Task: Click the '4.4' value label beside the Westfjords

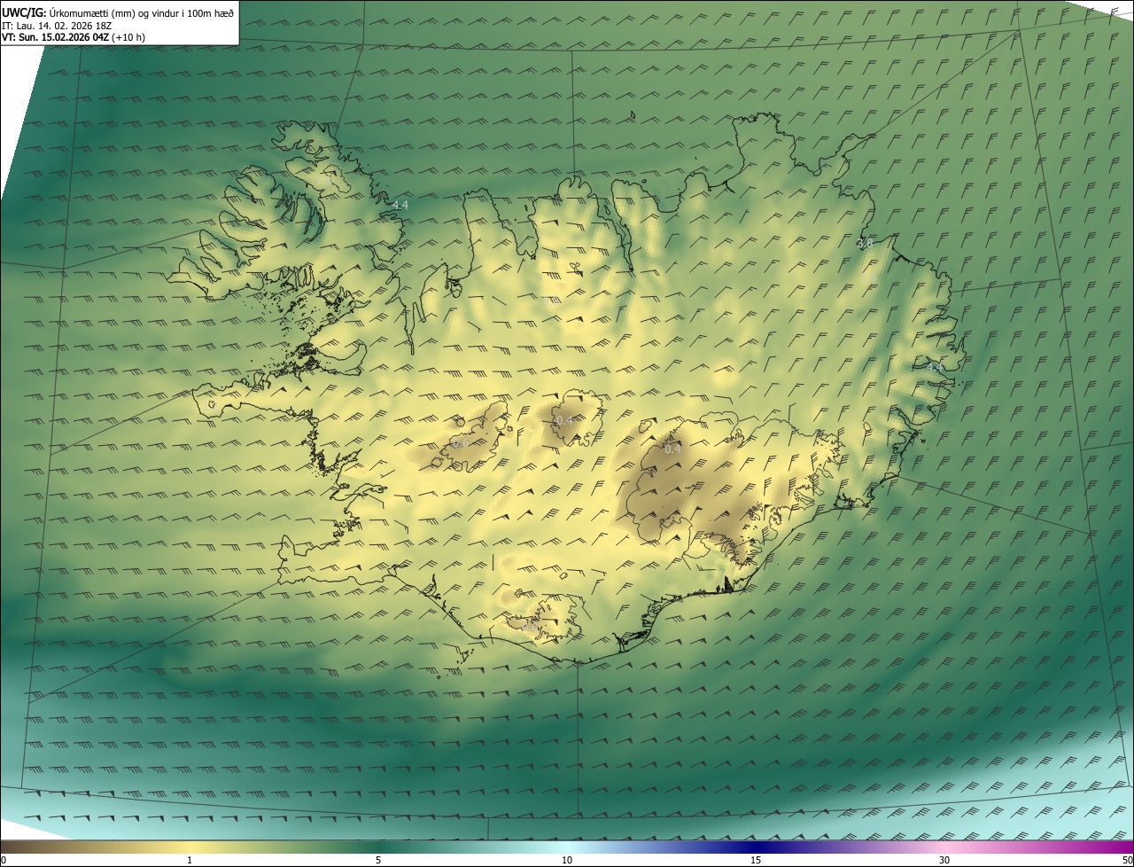Action: pos(400,206)
